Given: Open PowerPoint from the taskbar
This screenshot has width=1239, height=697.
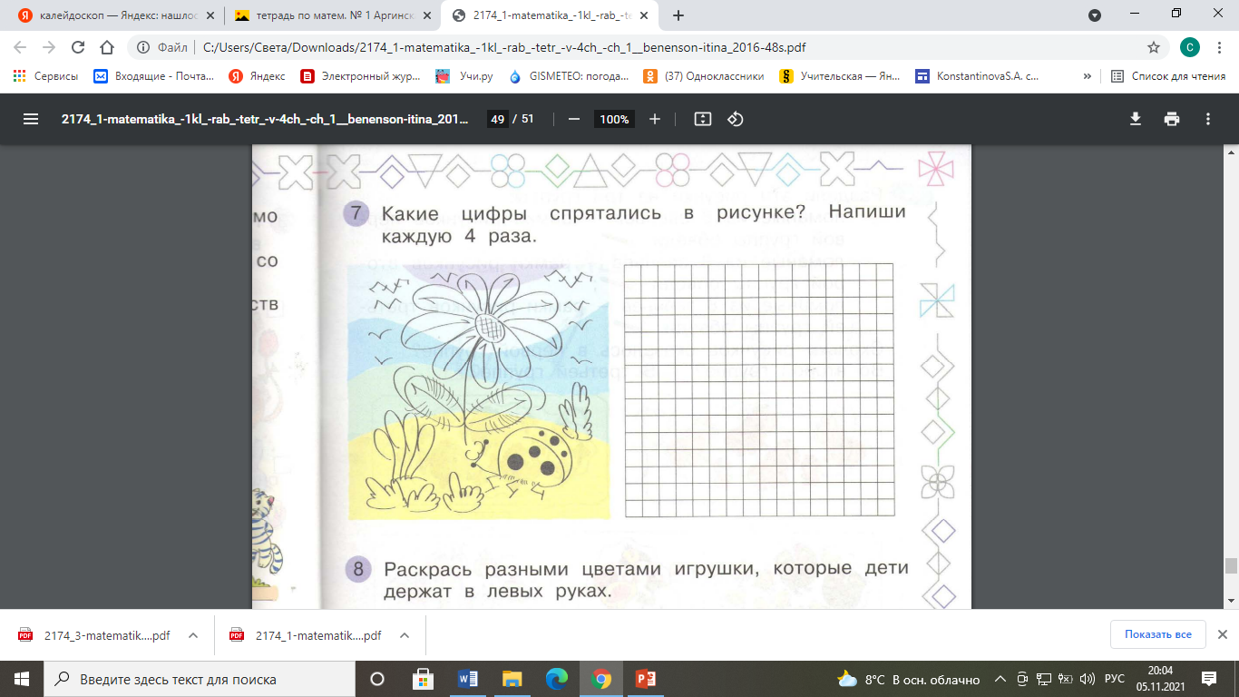Looking at the screenshot, I should (x=645, y=679).
